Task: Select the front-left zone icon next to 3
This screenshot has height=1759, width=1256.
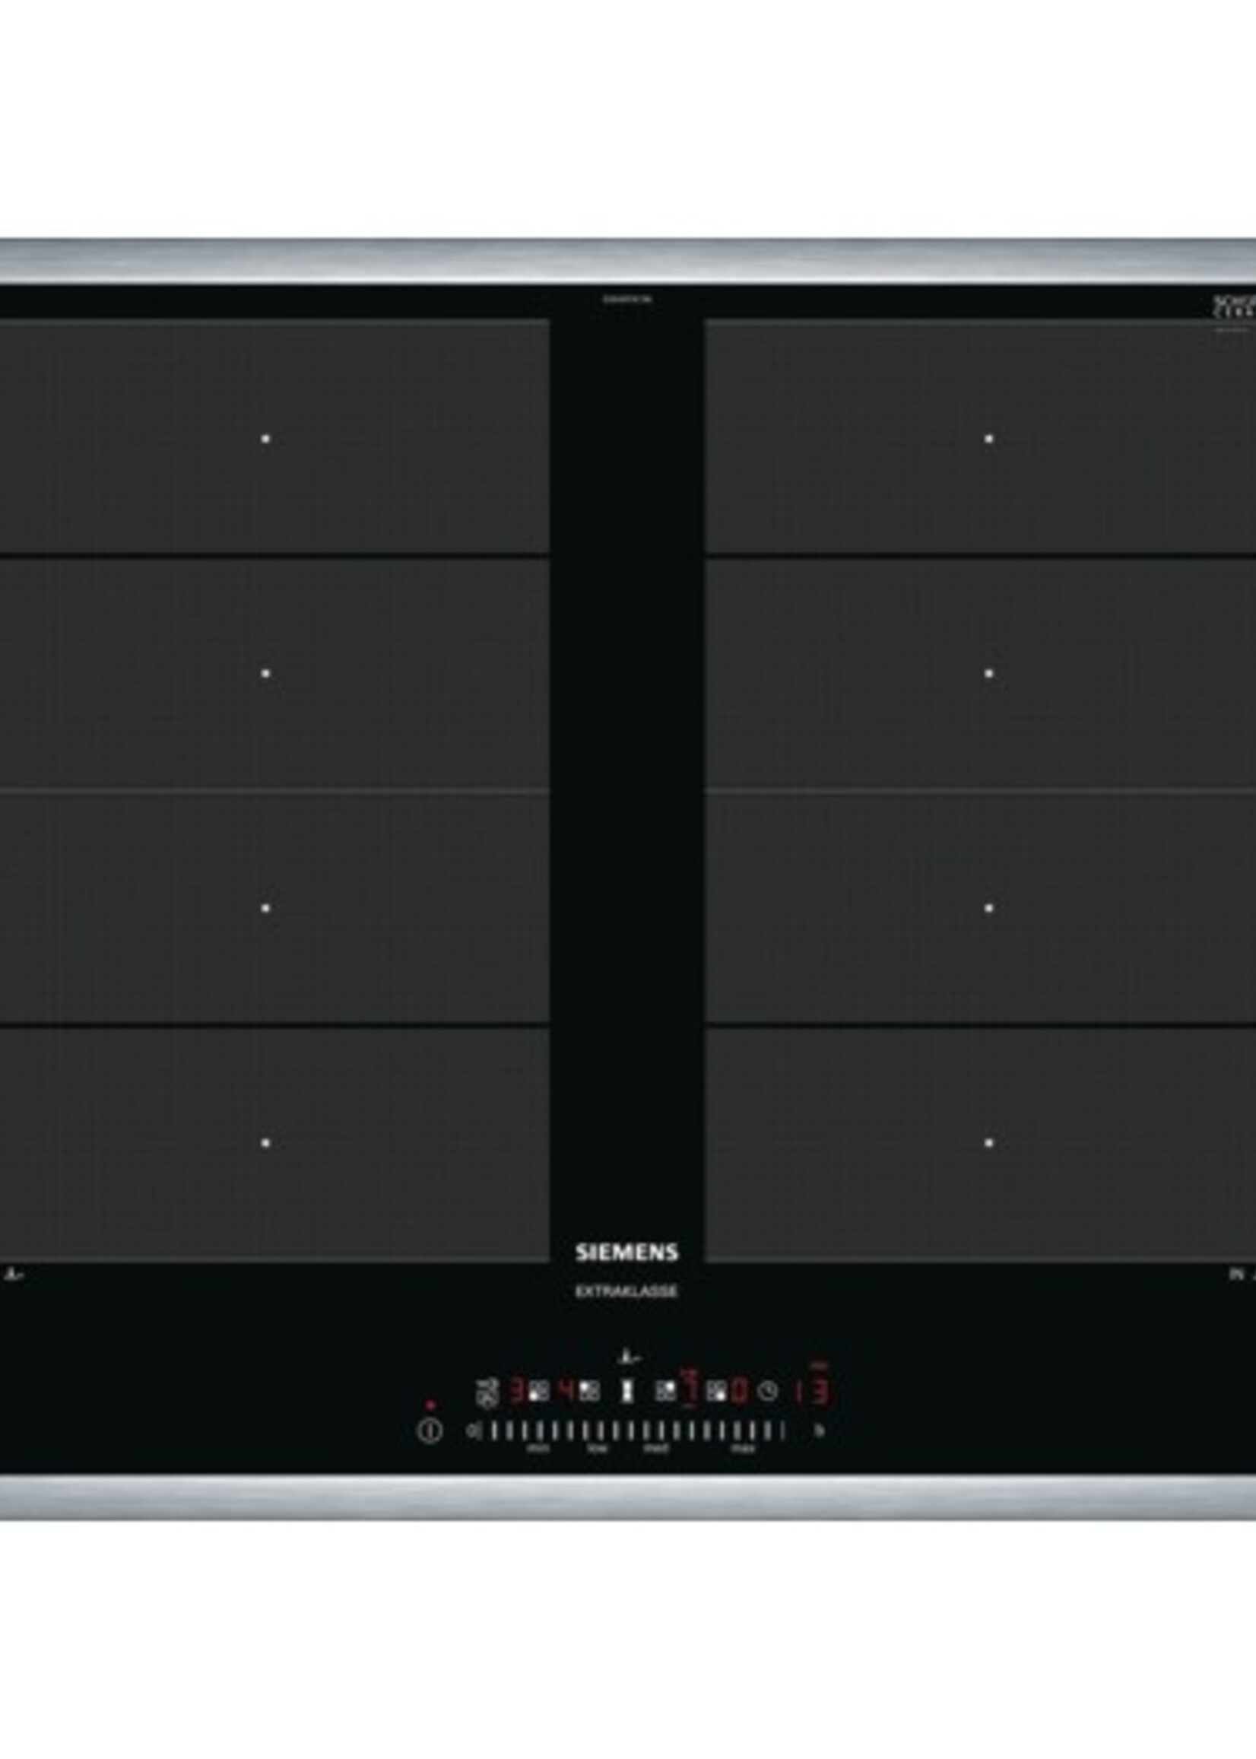Action: [x=539, y=1392]
